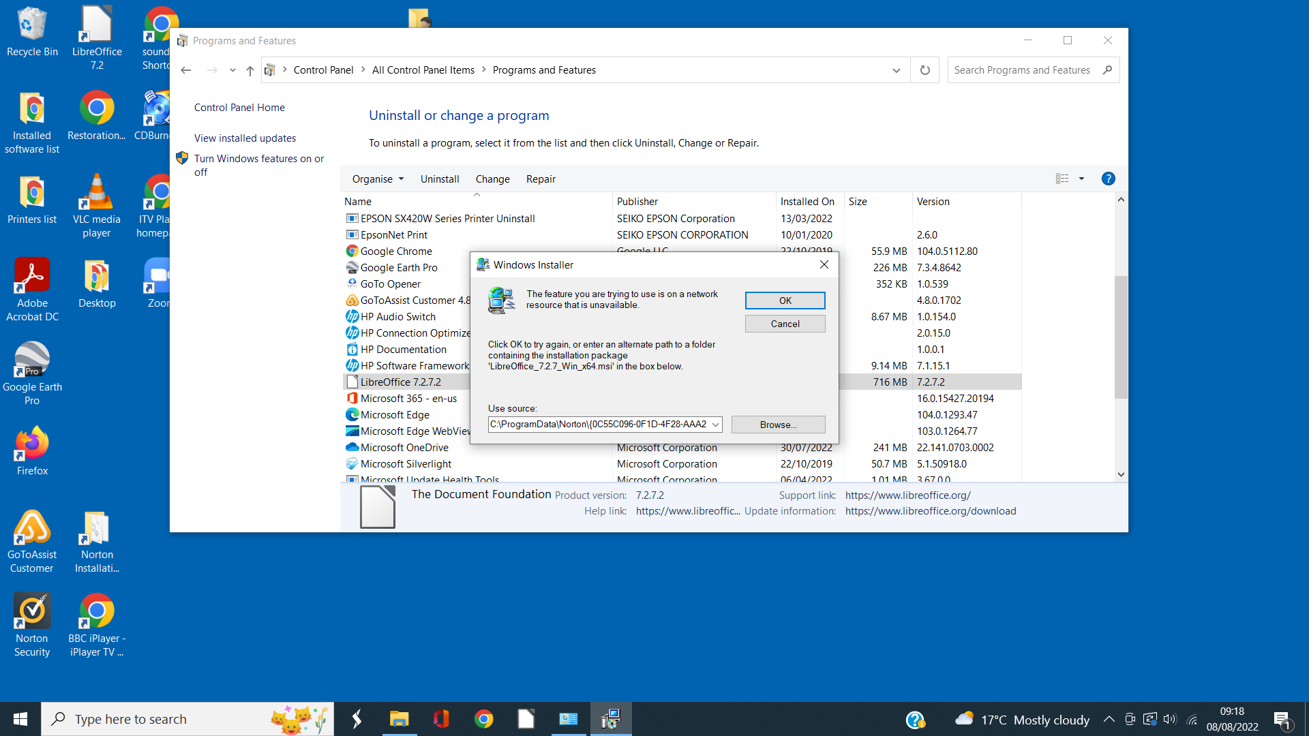The image size is (1309, 736).
Task: Open Printers list desktop icon
Action: point(32,200)
